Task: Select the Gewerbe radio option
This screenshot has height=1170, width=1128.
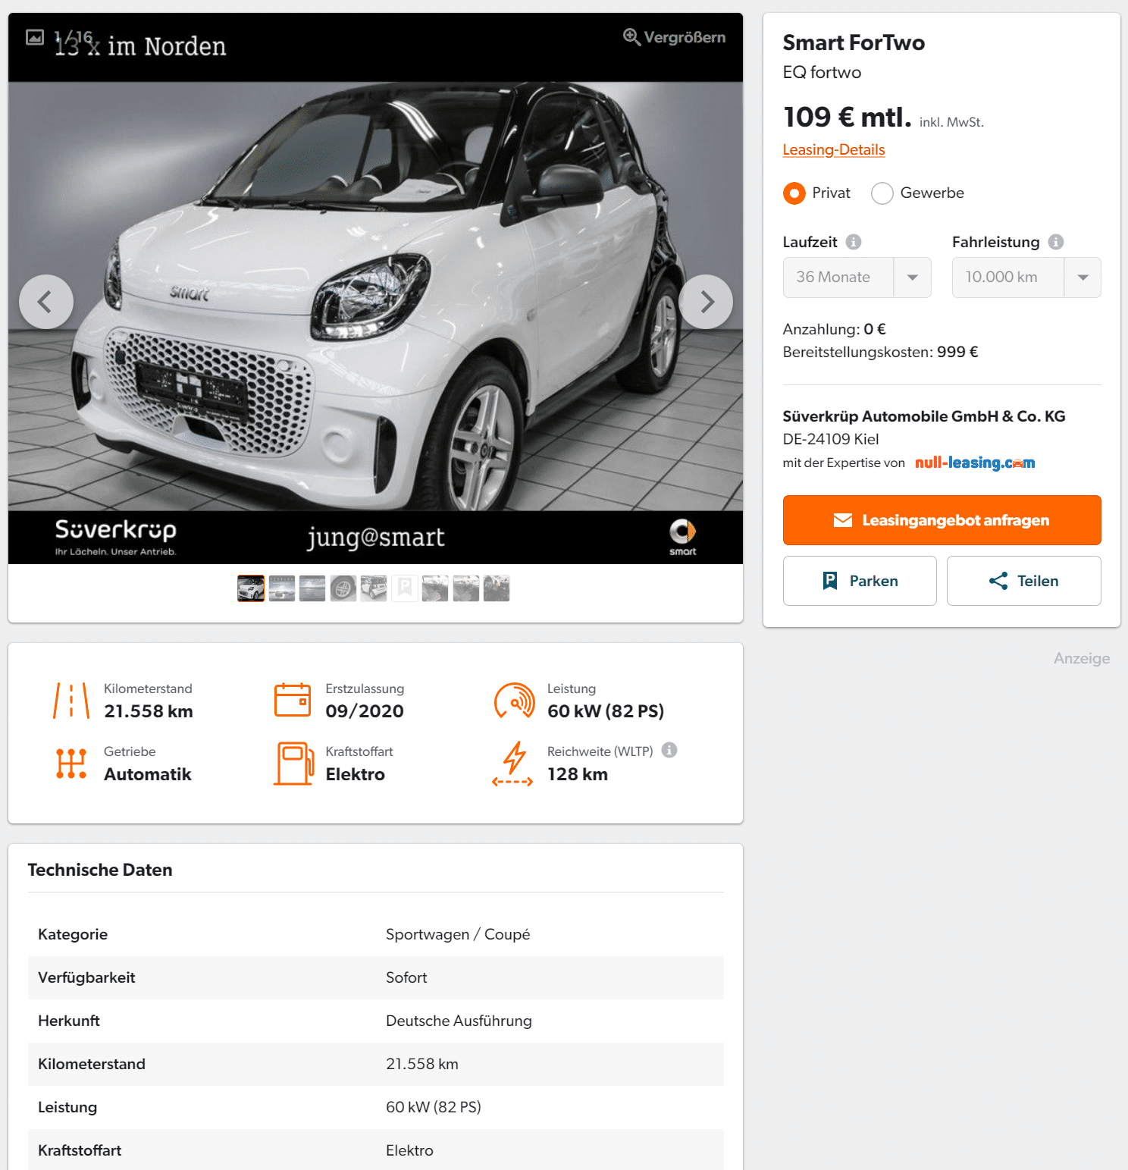Action: click(882, 193)
